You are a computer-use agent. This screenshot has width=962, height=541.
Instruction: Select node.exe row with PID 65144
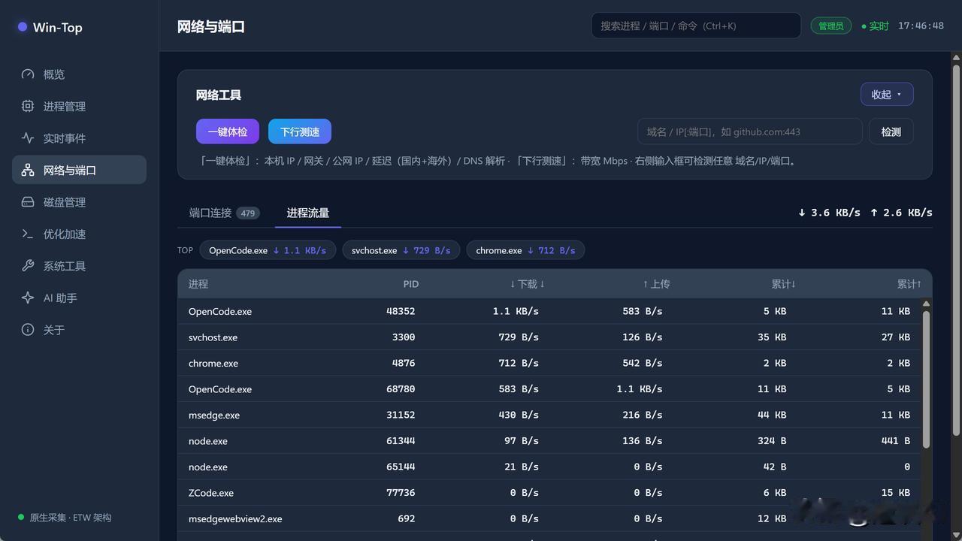click(x=549, y=467)
